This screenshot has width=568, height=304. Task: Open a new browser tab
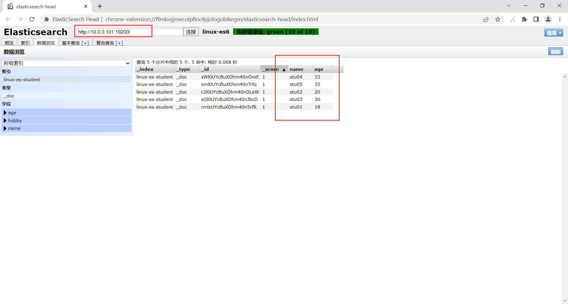point(100,6)
